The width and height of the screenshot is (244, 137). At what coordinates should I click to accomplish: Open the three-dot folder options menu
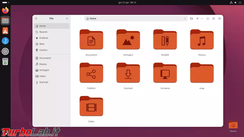(185, 19)
